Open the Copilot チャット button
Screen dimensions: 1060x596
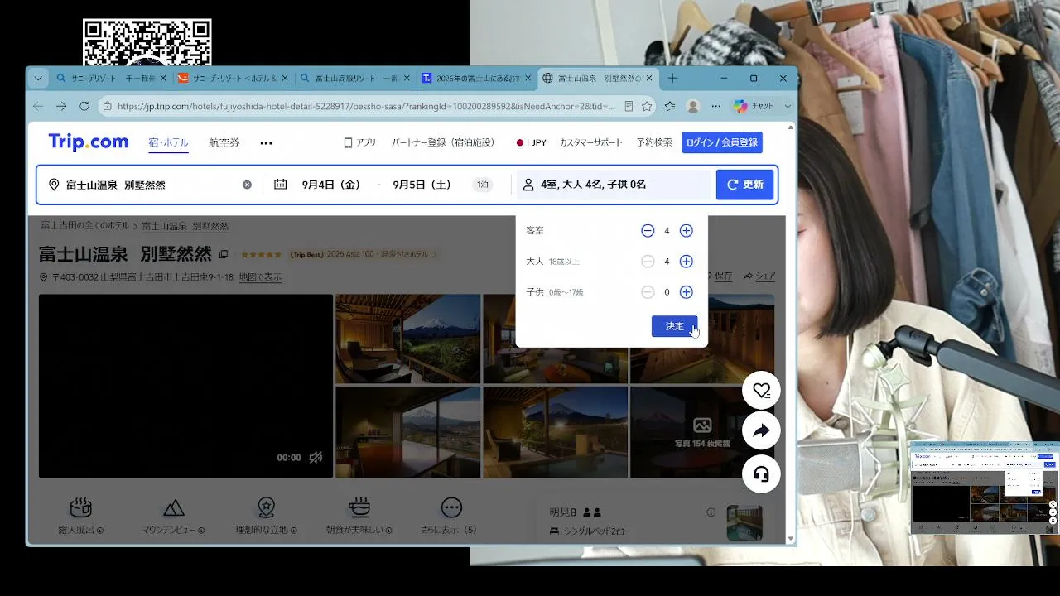[x=754, y=106]
